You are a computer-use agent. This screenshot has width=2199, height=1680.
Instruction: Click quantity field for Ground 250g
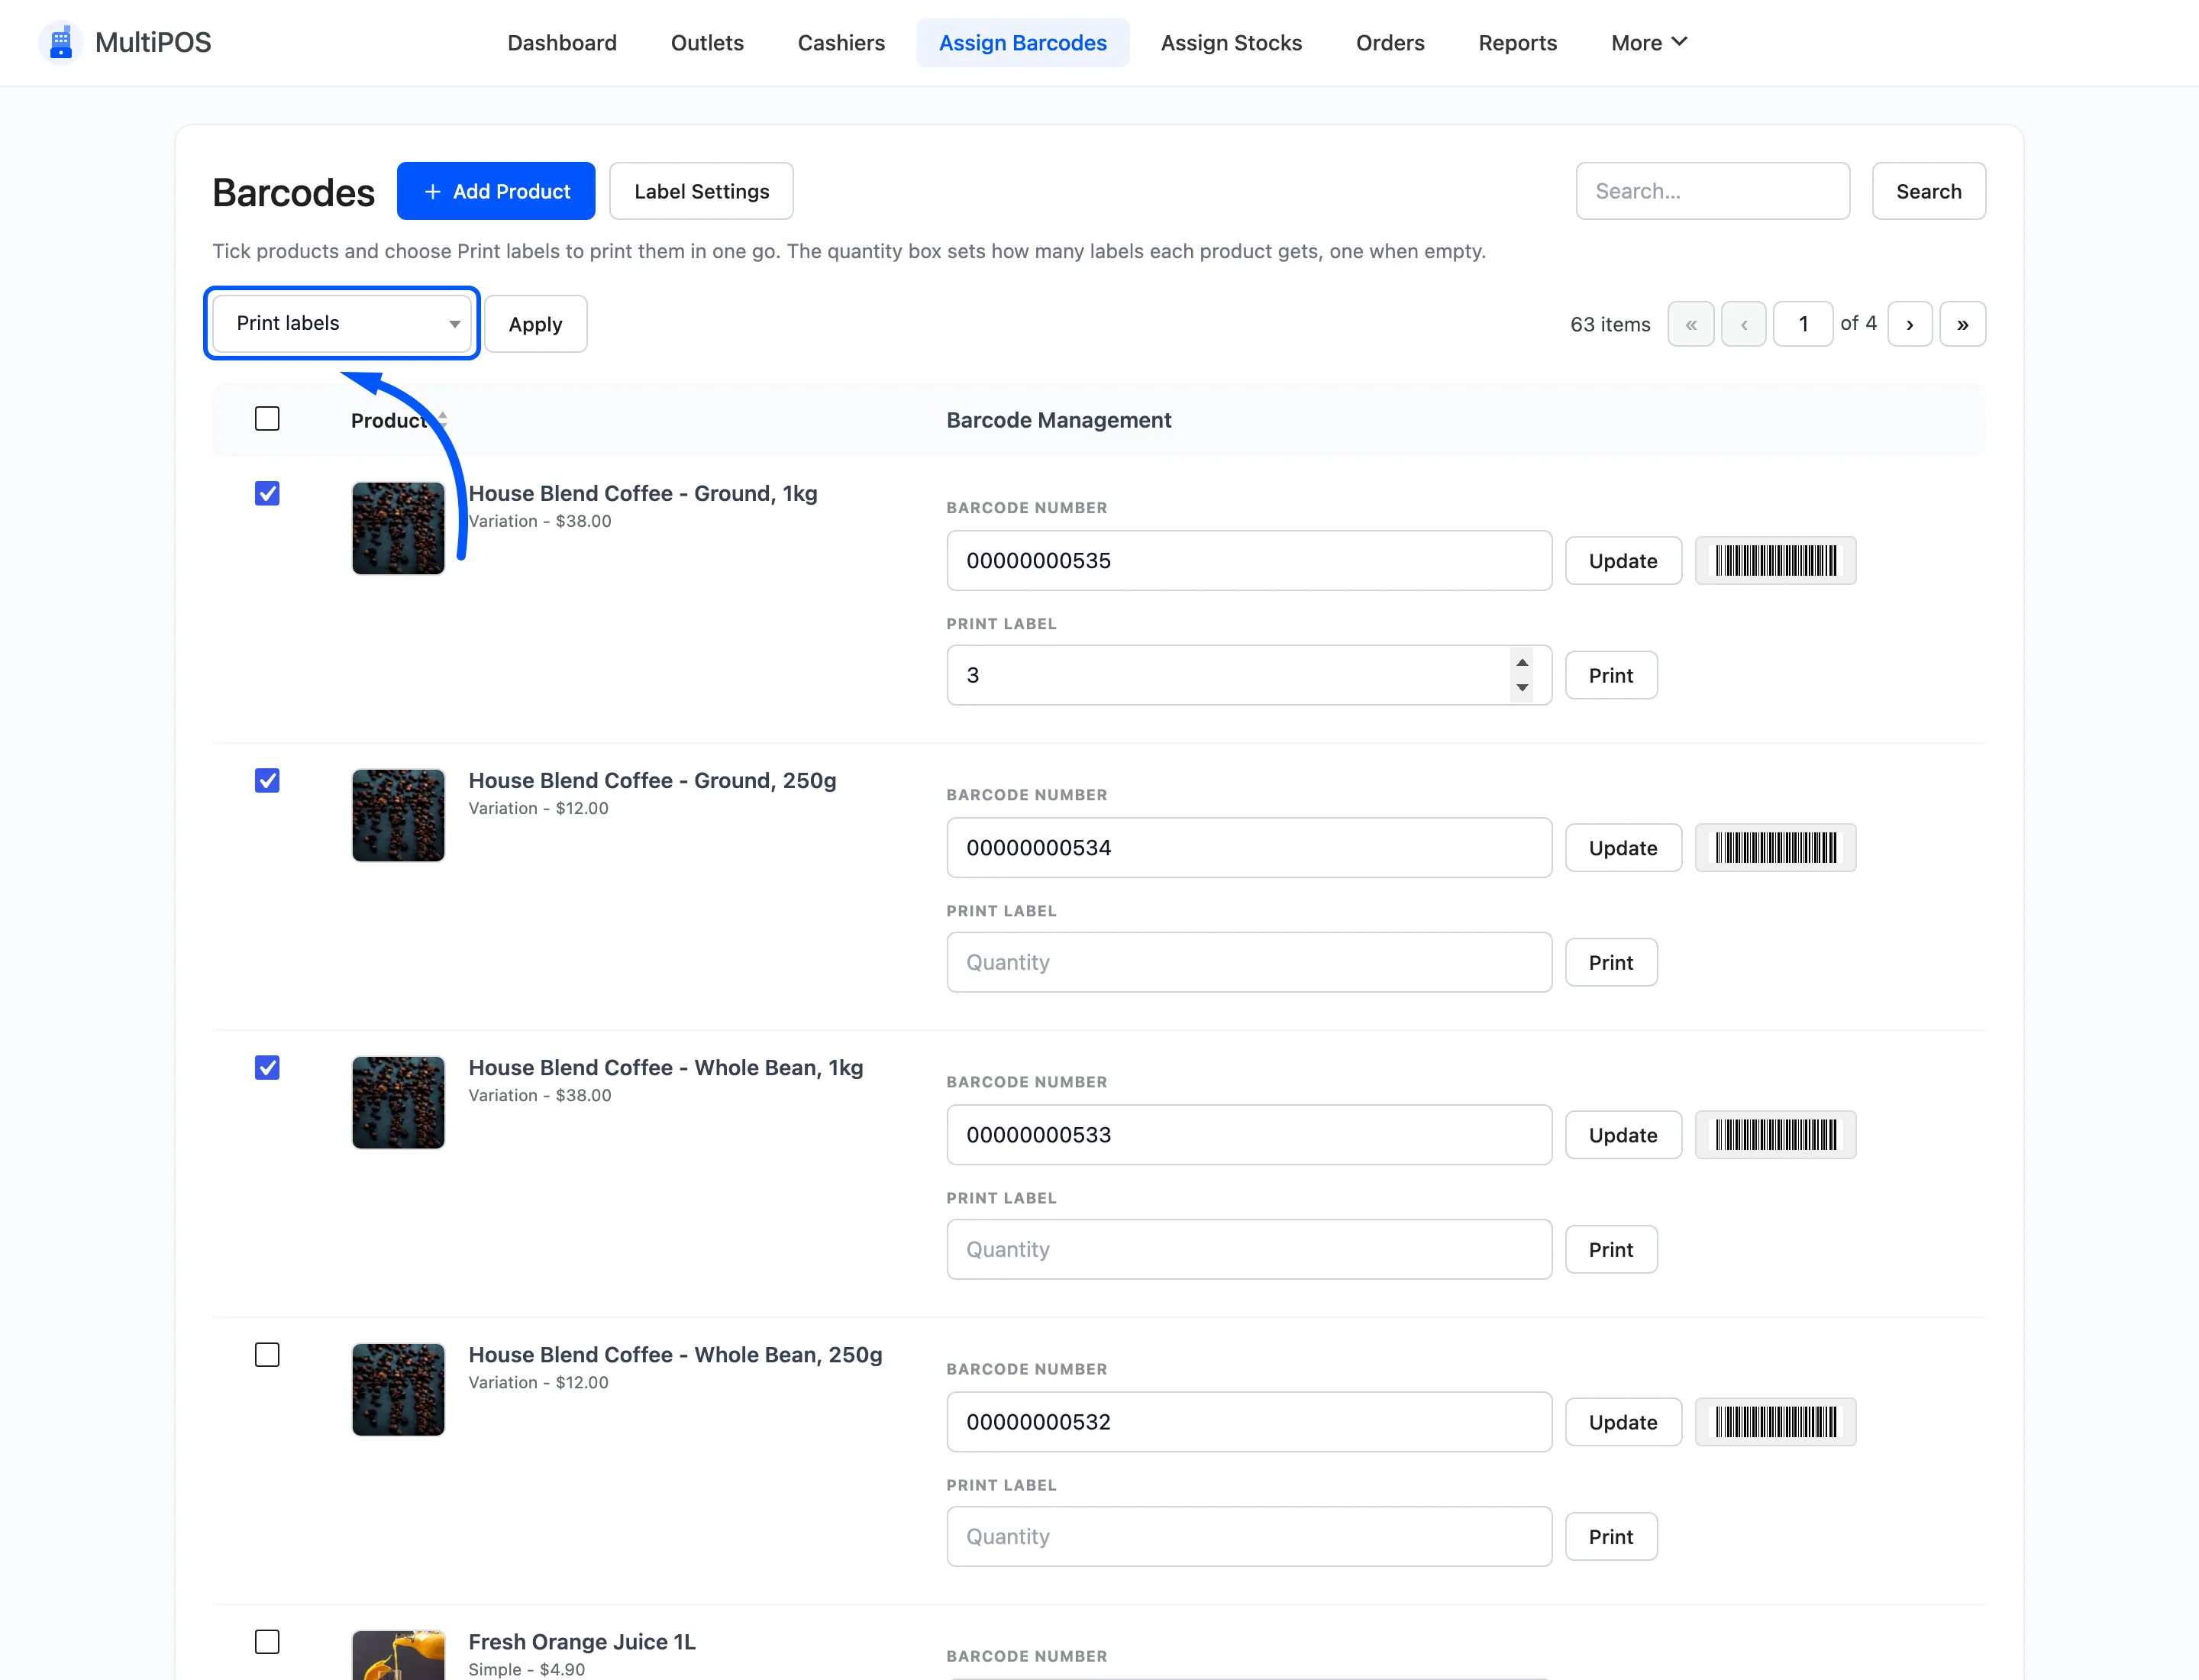click(x=1249, y=962)
